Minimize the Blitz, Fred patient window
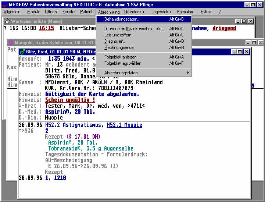This screenshot has width=265, height=202. tap(234, 52)
